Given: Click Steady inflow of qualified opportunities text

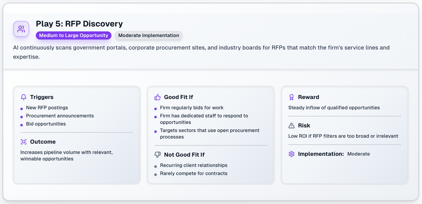Looking at the screenshot, I should [334, 108].
